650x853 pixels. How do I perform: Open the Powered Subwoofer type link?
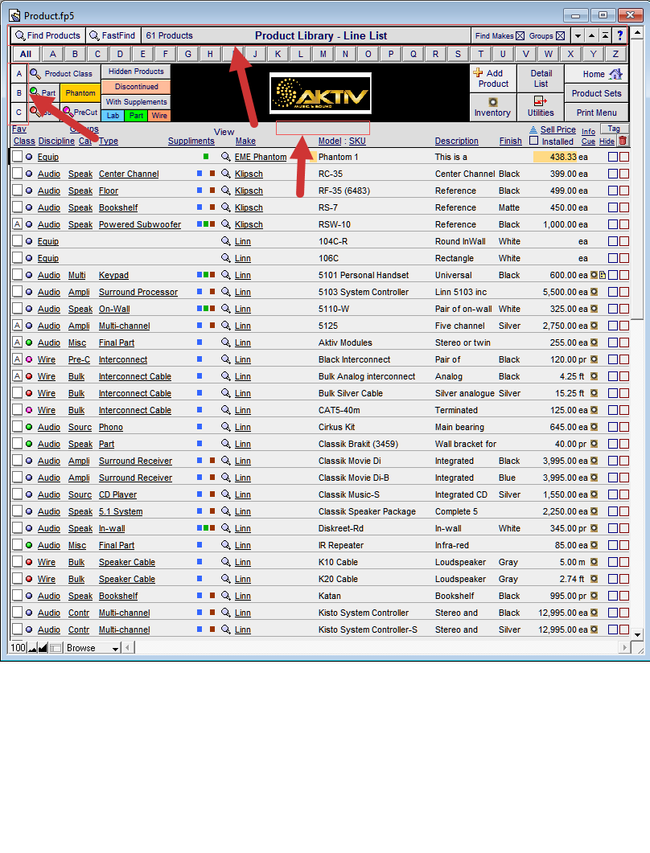coord(140,224)
